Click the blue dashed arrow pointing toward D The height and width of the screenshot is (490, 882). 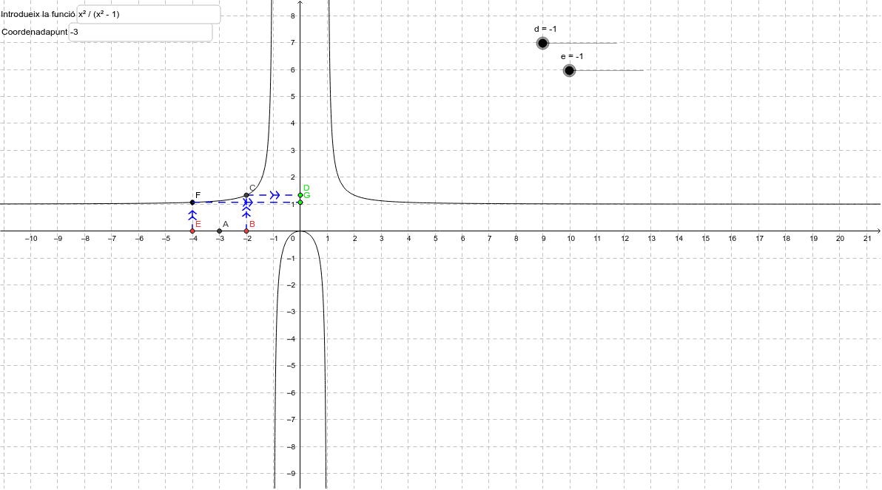pyautogui.click(x=275, y=195)
